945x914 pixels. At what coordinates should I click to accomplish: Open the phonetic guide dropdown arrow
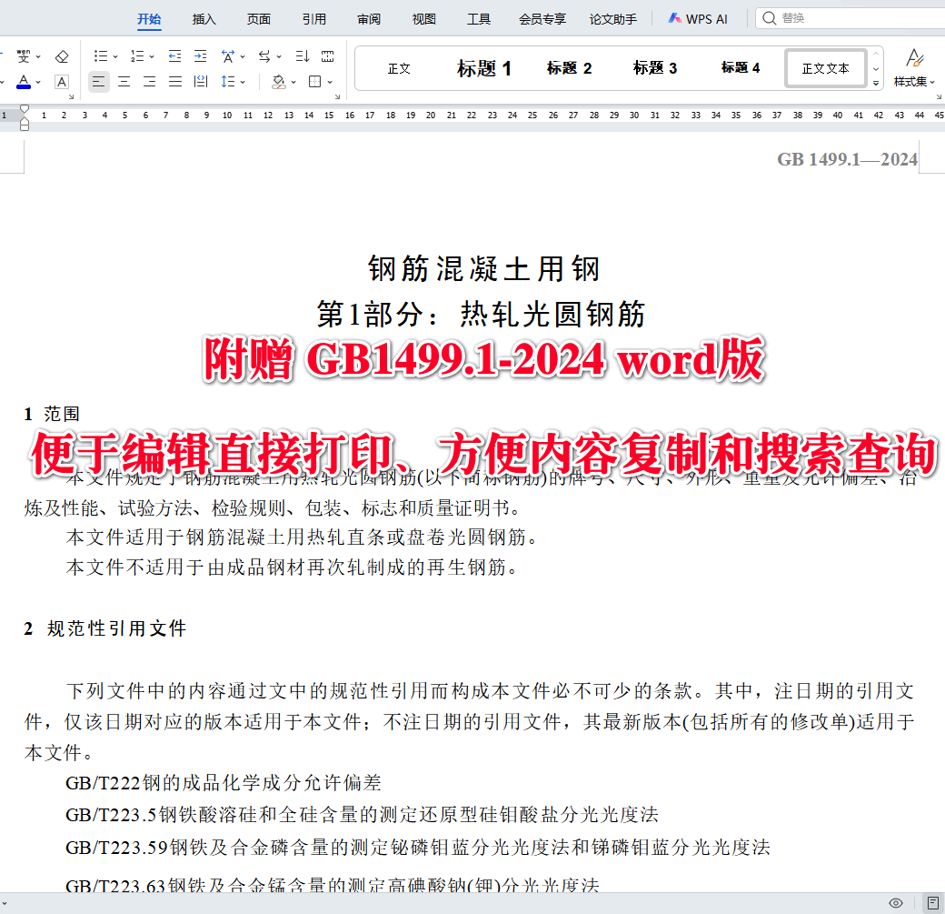(38, 56)
